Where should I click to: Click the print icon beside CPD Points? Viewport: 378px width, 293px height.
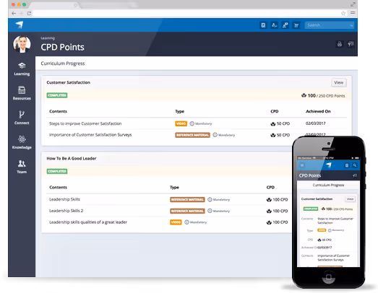[340, 44]
